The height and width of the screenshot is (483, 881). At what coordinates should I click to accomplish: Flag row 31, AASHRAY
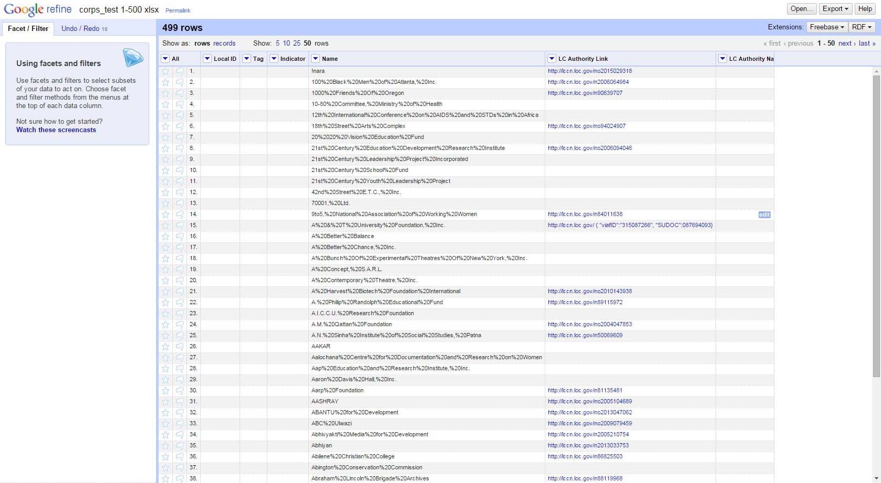click(x=180, y=401)
